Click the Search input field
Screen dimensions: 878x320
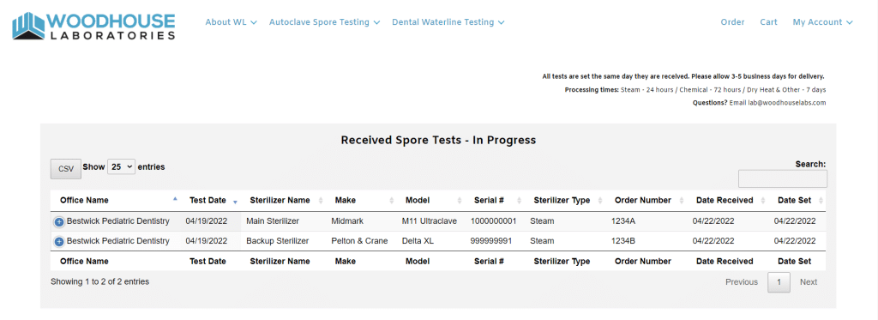click(x=782, y=179)
